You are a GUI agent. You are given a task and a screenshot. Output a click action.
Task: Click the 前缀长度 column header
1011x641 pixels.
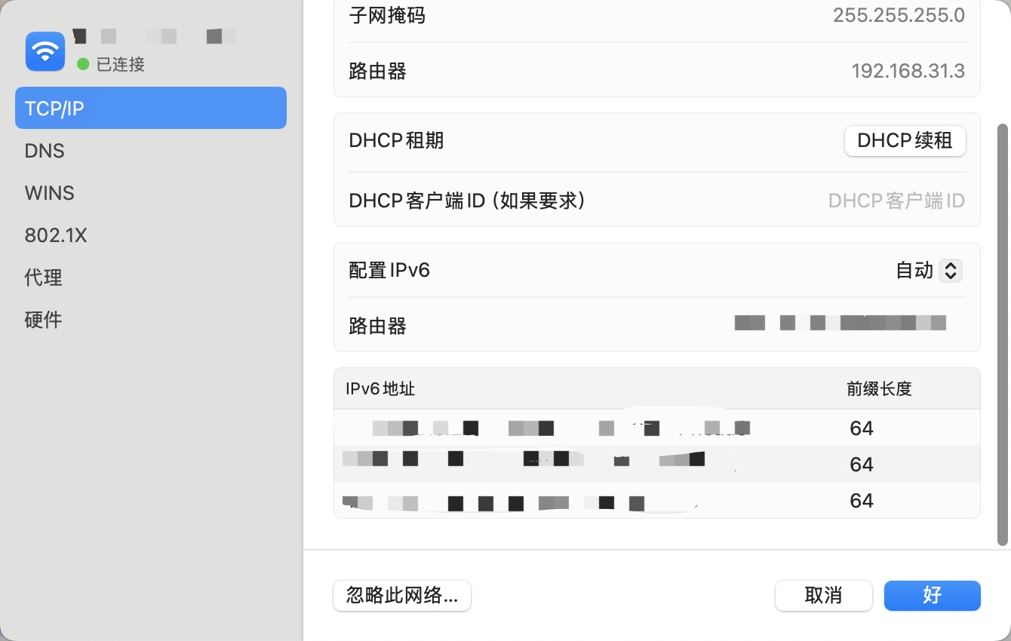[879, 389]
